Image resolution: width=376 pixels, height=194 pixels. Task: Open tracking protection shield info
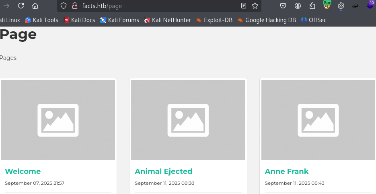point(63,6)
